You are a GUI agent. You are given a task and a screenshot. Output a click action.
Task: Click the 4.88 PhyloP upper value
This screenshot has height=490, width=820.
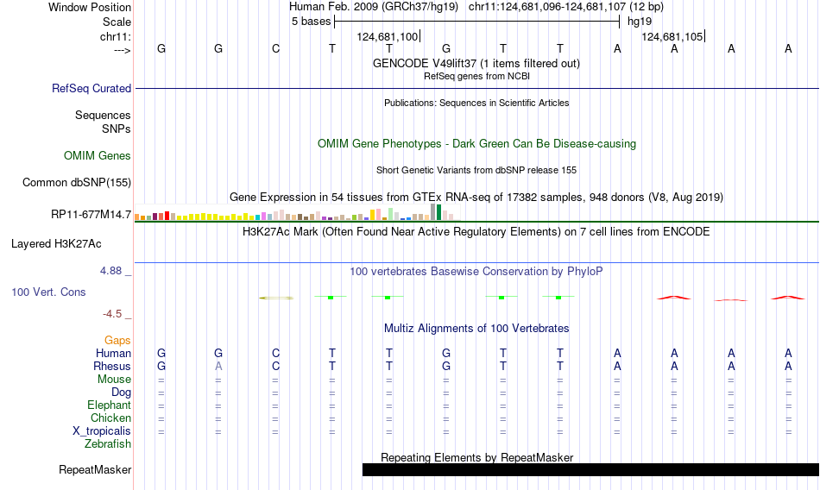[x=110, y=271]
